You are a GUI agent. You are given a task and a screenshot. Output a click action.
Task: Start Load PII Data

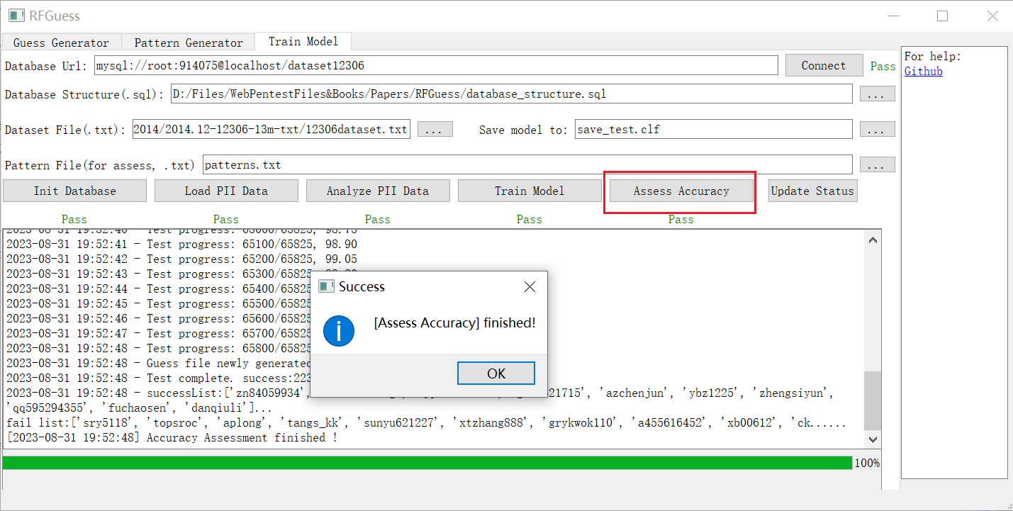tap(226, 191)
